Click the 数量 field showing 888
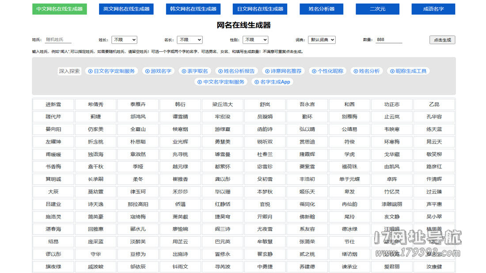This screenshot has width=486, height=273. point(388,40)
